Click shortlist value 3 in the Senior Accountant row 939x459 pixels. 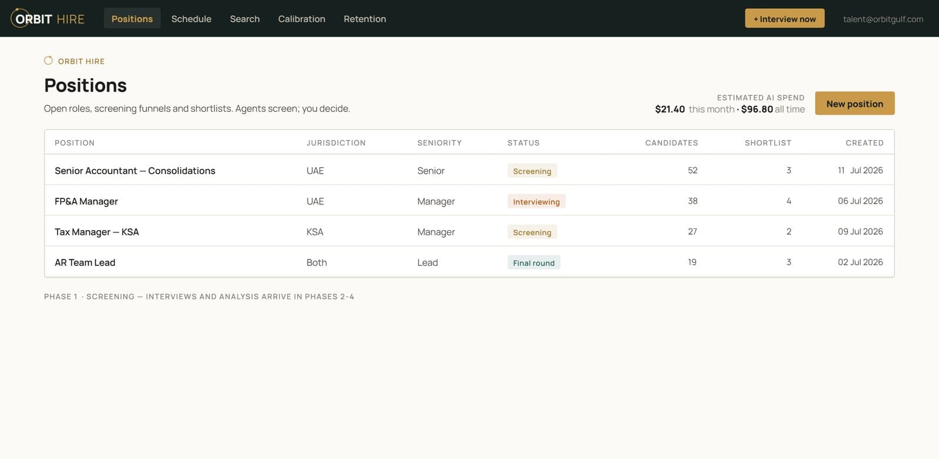789,170
